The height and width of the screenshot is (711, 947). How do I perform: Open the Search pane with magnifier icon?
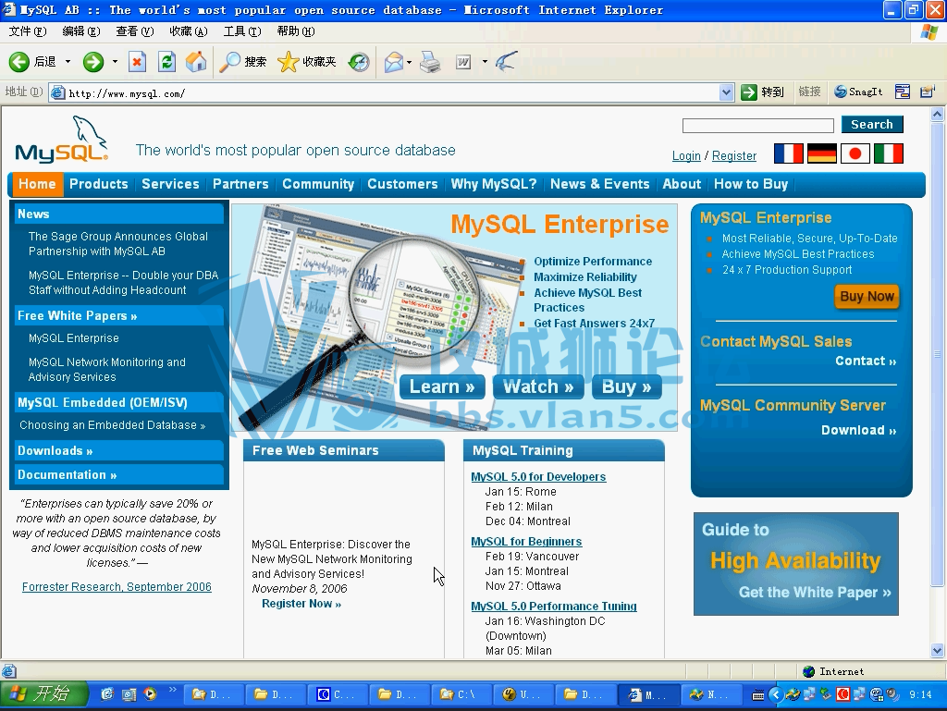(x=243, y=62)
